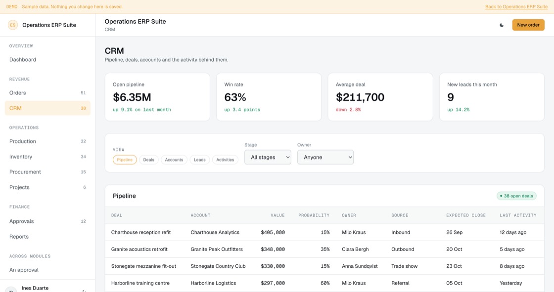
Task: Click the Trade show source cell
Action: click(x=405, y=266)
